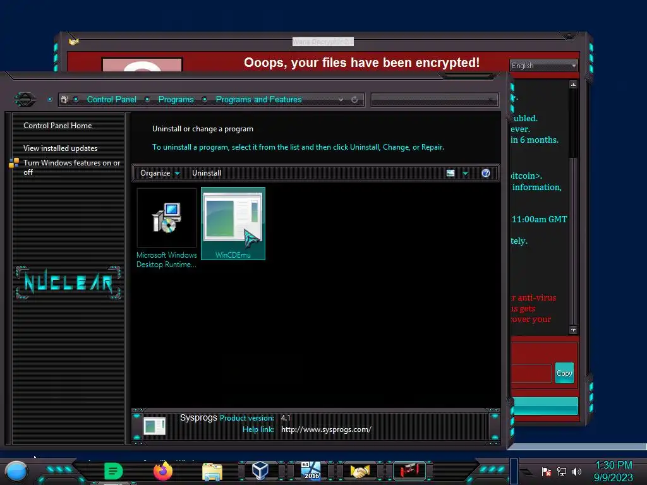
Task: Click the Action Center flag tray icon
Action: pyautogui.click(x=547, y=471)
